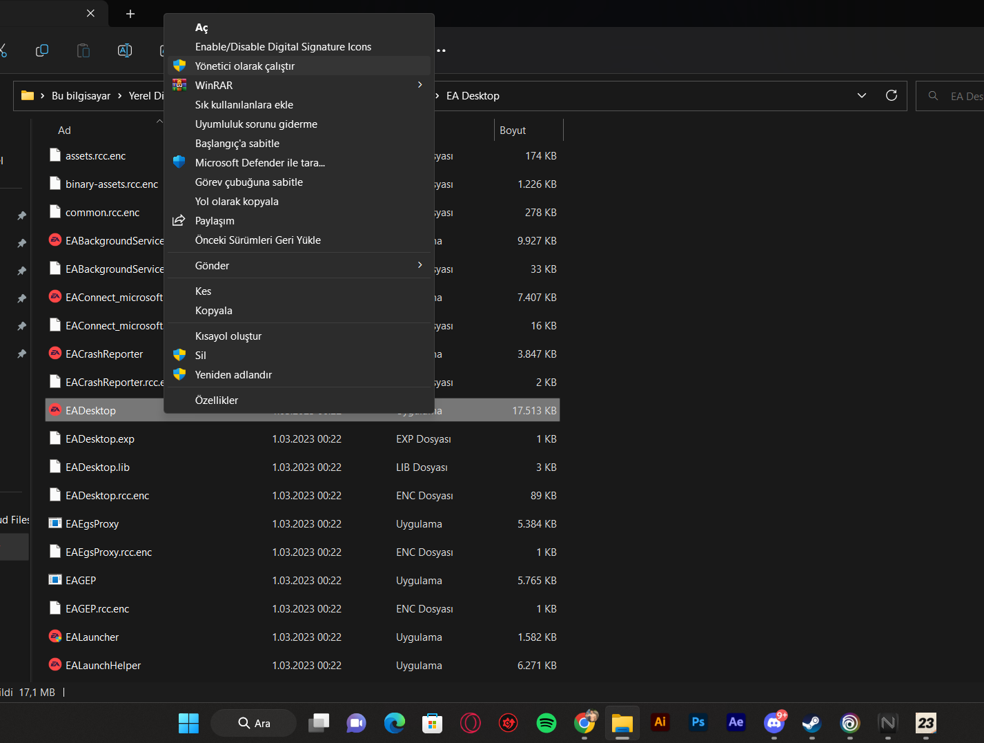Click the Ara taskbar search box
This screenshot has width=984, height=743.
(253, 723)
